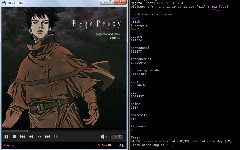Click the Ergo Proxy album cover
The width and height of the screenshot is (240, 150).
(64, 68)
